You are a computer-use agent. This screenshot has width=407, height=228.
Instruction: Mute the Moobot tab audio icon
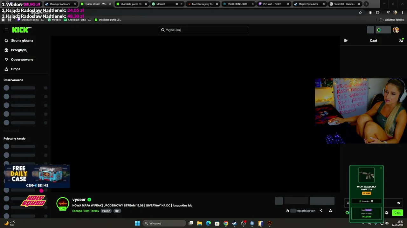pos(176,4)
